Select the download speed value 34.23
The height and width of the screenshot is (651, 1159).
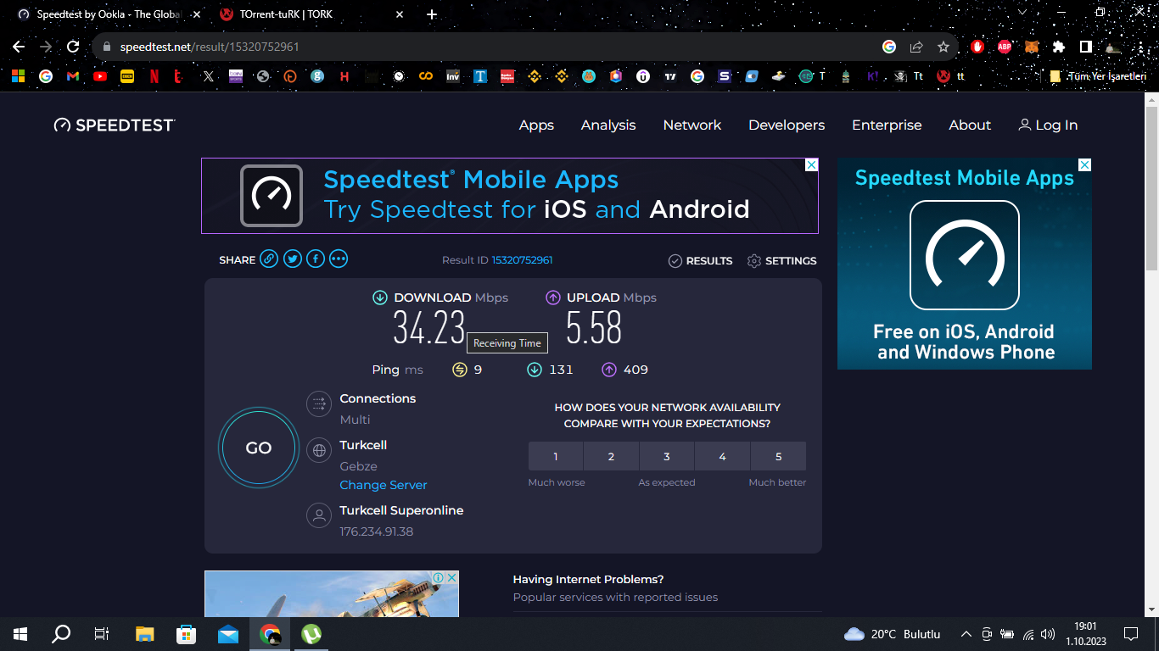(429, 327)
